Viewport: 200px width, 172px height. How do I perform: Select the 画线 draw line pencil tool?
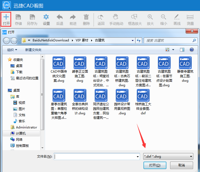click(x=177, y=17)
